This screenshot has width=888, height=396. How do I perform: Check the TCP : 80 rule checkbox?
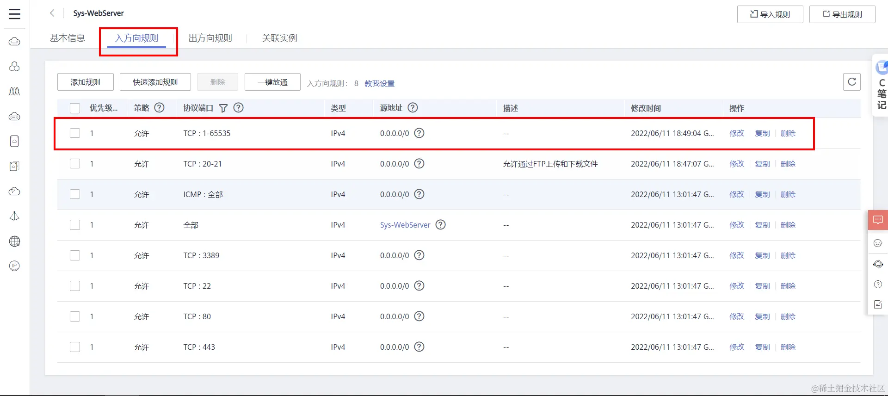click(75, 316)
